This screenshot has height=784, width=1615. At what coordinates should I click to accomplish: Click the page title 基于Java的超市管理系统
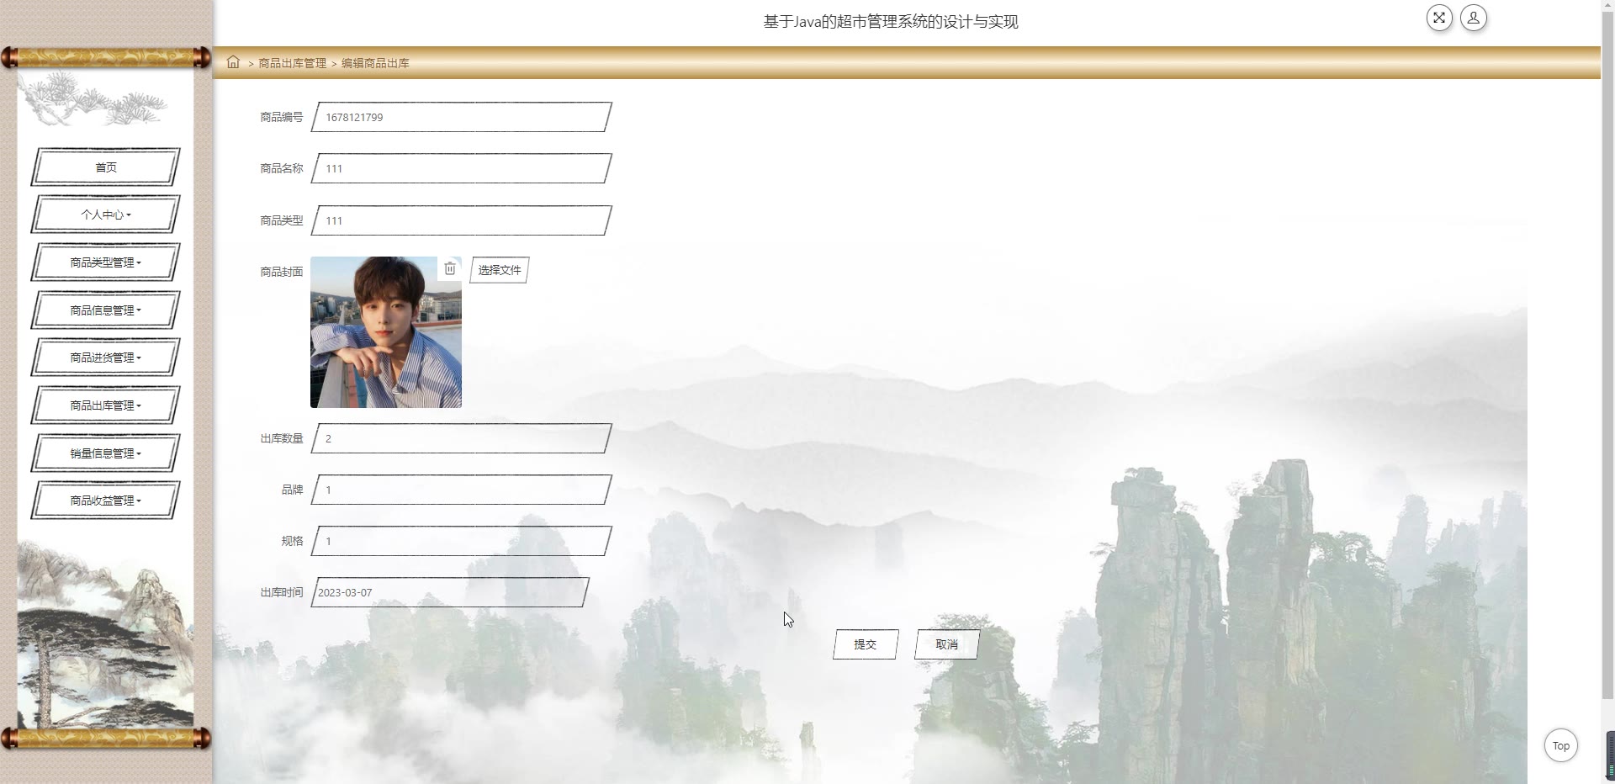pos(890,22)
